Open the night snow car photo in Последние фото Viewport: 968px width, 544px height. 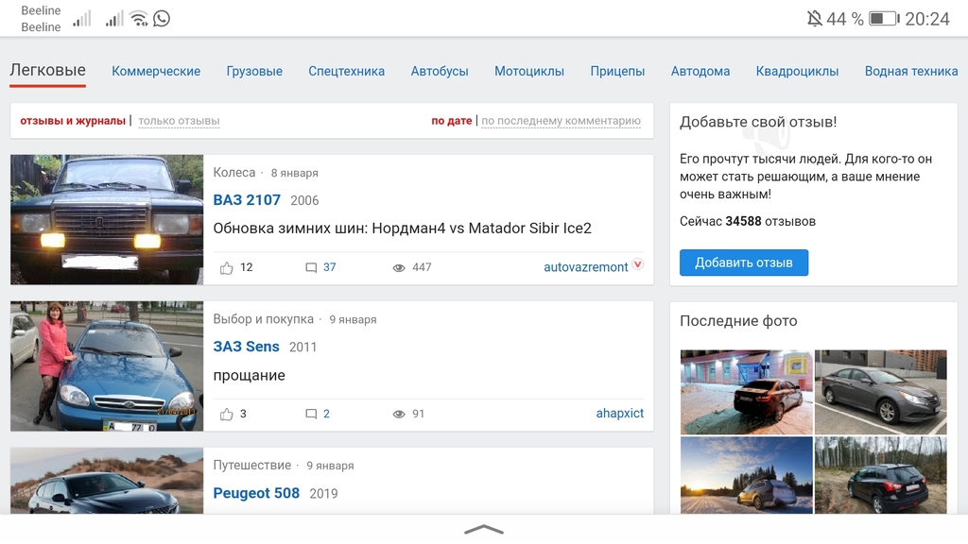(747, 392)
